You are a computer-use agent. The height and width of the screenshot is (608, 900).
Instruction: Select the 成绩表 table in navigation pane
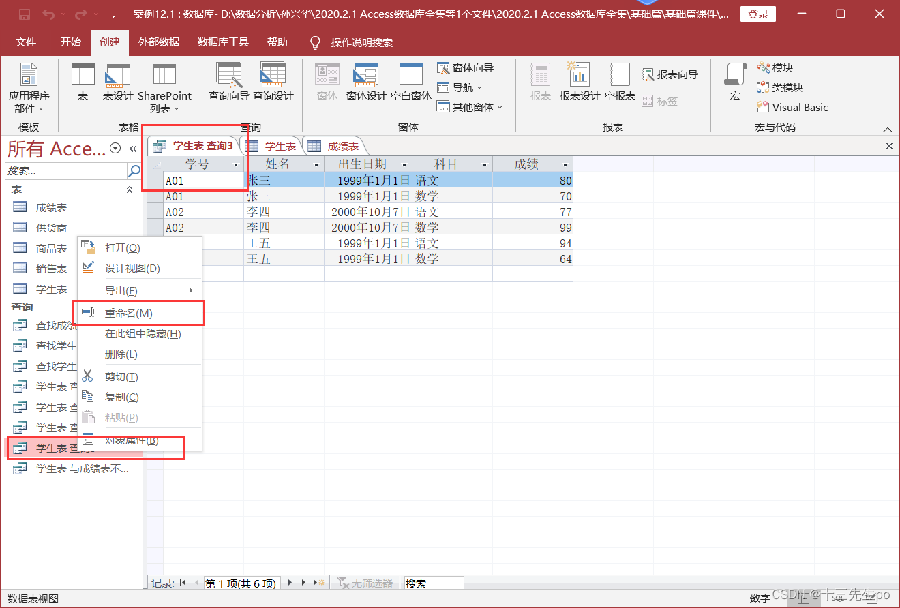[51, 207]
